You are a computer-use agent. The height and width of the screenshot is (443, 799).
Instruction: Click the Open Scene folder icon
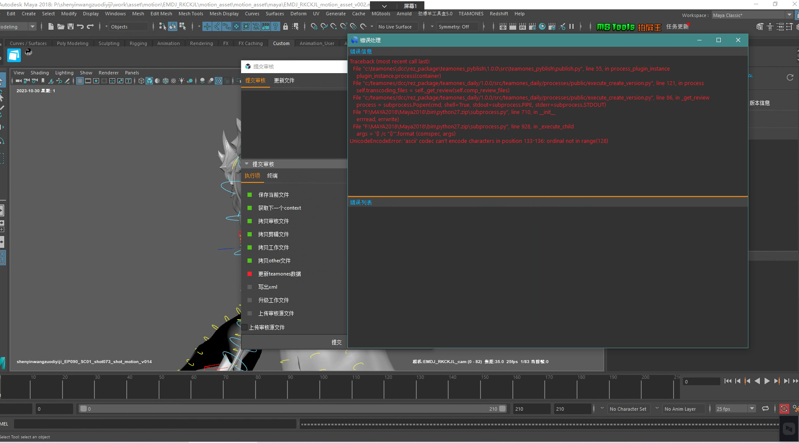coord(61,26)
